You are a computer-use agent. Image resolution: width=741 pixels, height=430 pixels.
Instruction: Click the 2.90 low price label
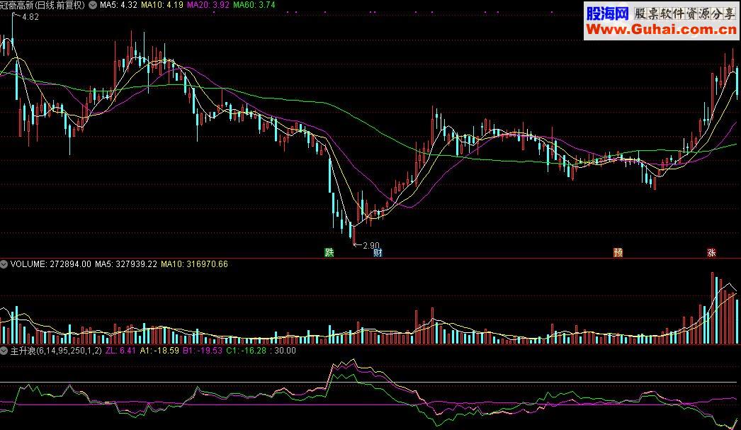coord(371,246)
